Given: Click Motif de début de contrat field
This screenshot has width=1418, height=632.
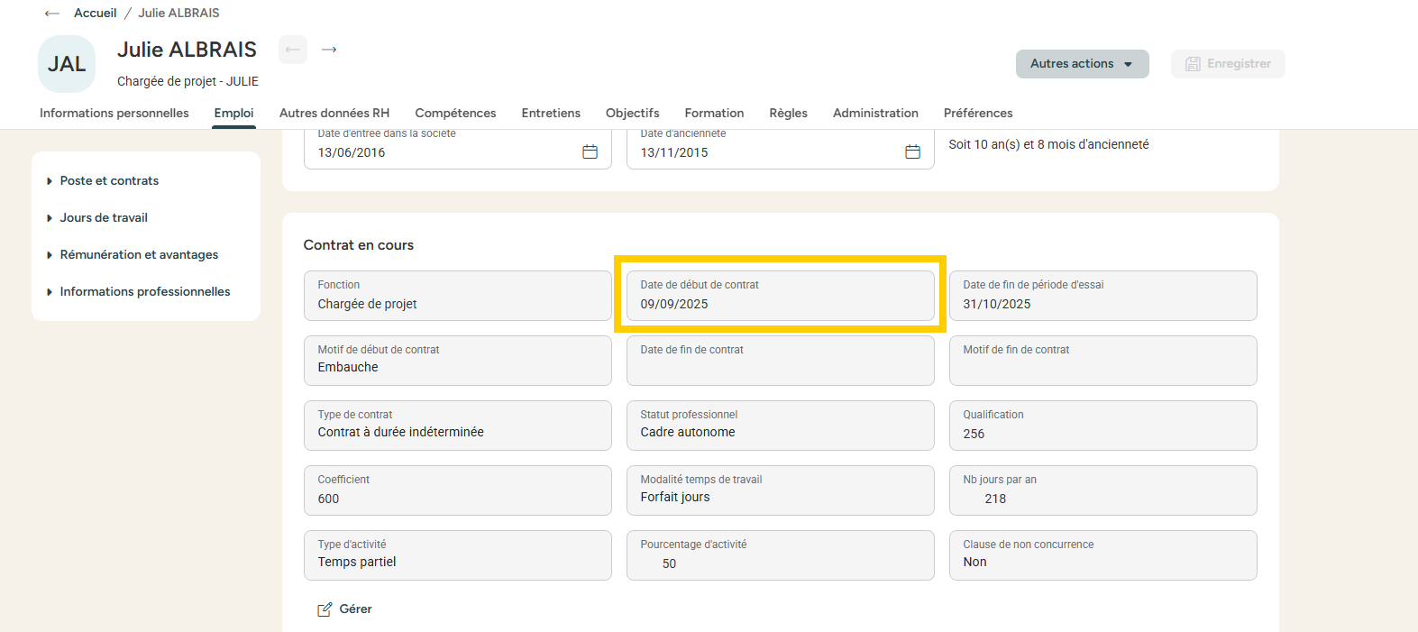Looking at the screenshot, I should click(458, 361).
